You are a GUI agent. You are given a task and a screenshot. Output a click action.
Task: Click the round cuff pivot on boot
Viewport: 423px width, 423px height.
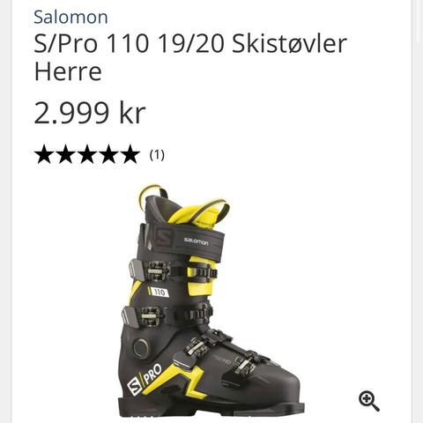(x=141, y=348)
